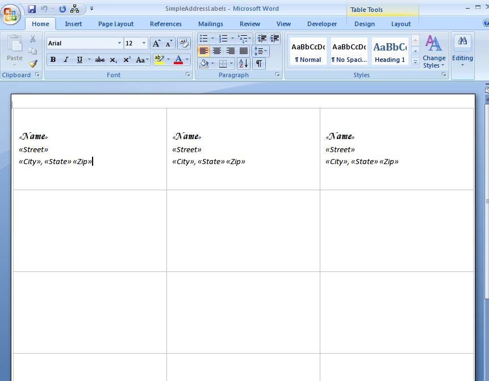The image size is (489, 381).
Task: Click the hierarchy chart icon in Quick Access
Action: click(74, 9)
